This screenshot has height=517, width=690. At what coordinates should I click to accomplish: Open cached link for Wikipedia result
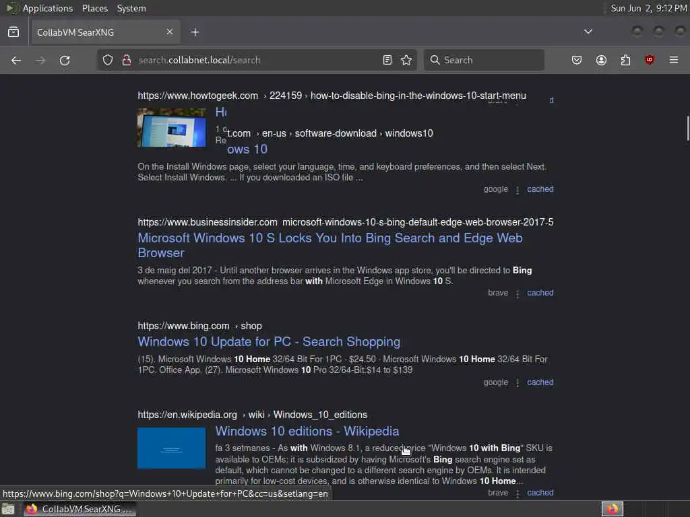(540, 493)
